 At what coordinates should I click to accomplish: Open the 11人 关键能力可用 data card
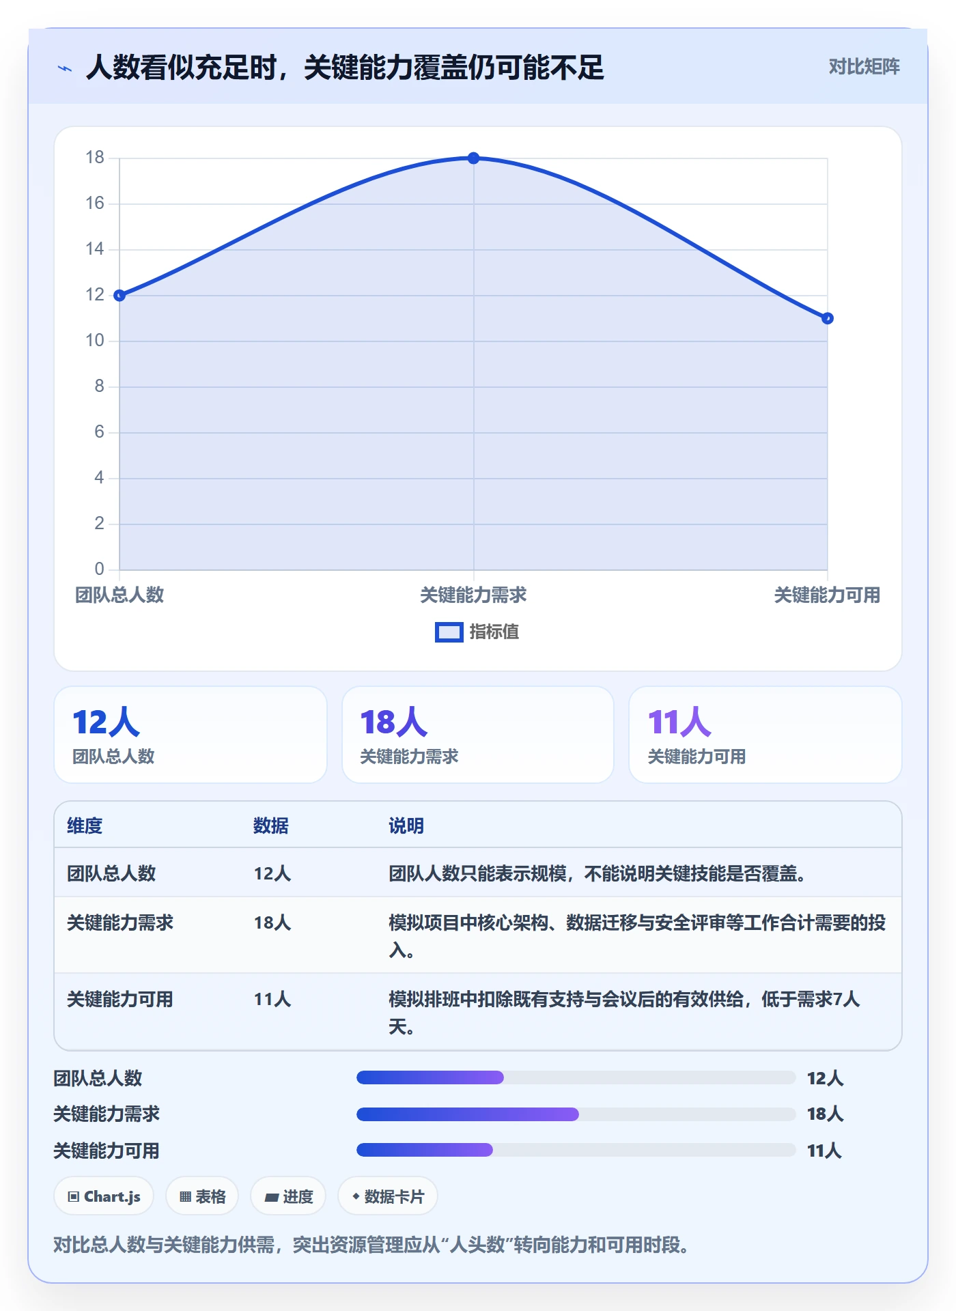[x=765, y=735]
